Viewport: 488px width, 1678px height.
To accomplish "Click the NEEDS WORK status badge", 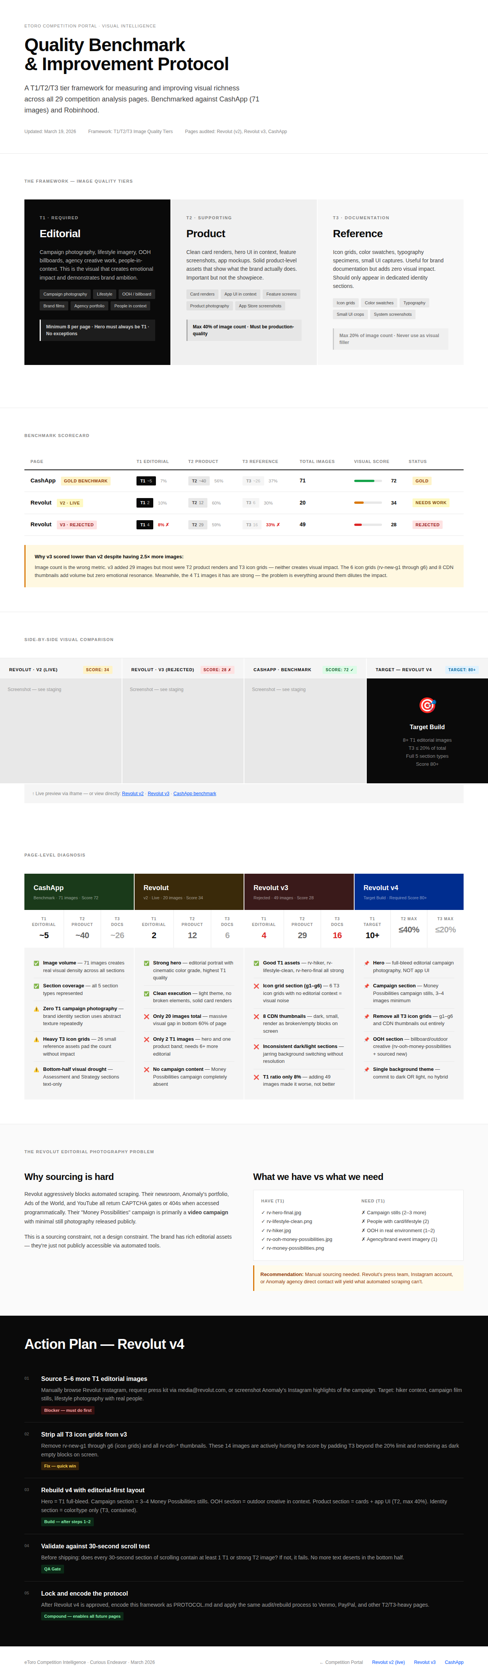I will (x=431, y=503).
